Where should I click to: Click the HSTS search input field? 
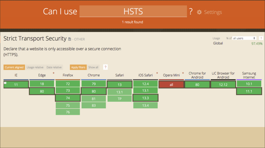pyautogui.click(x=133, y=11)
